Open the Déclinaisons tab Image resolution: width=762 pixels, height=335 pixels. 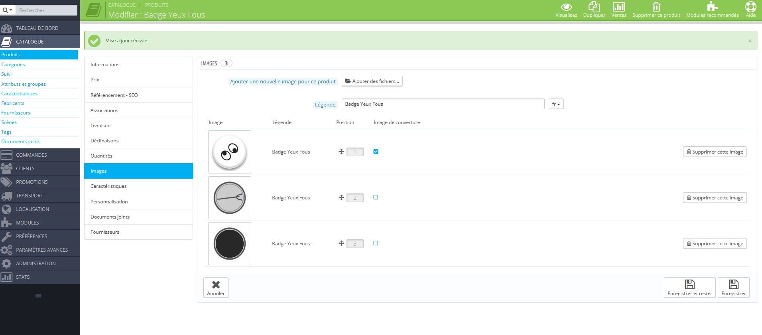139,141
